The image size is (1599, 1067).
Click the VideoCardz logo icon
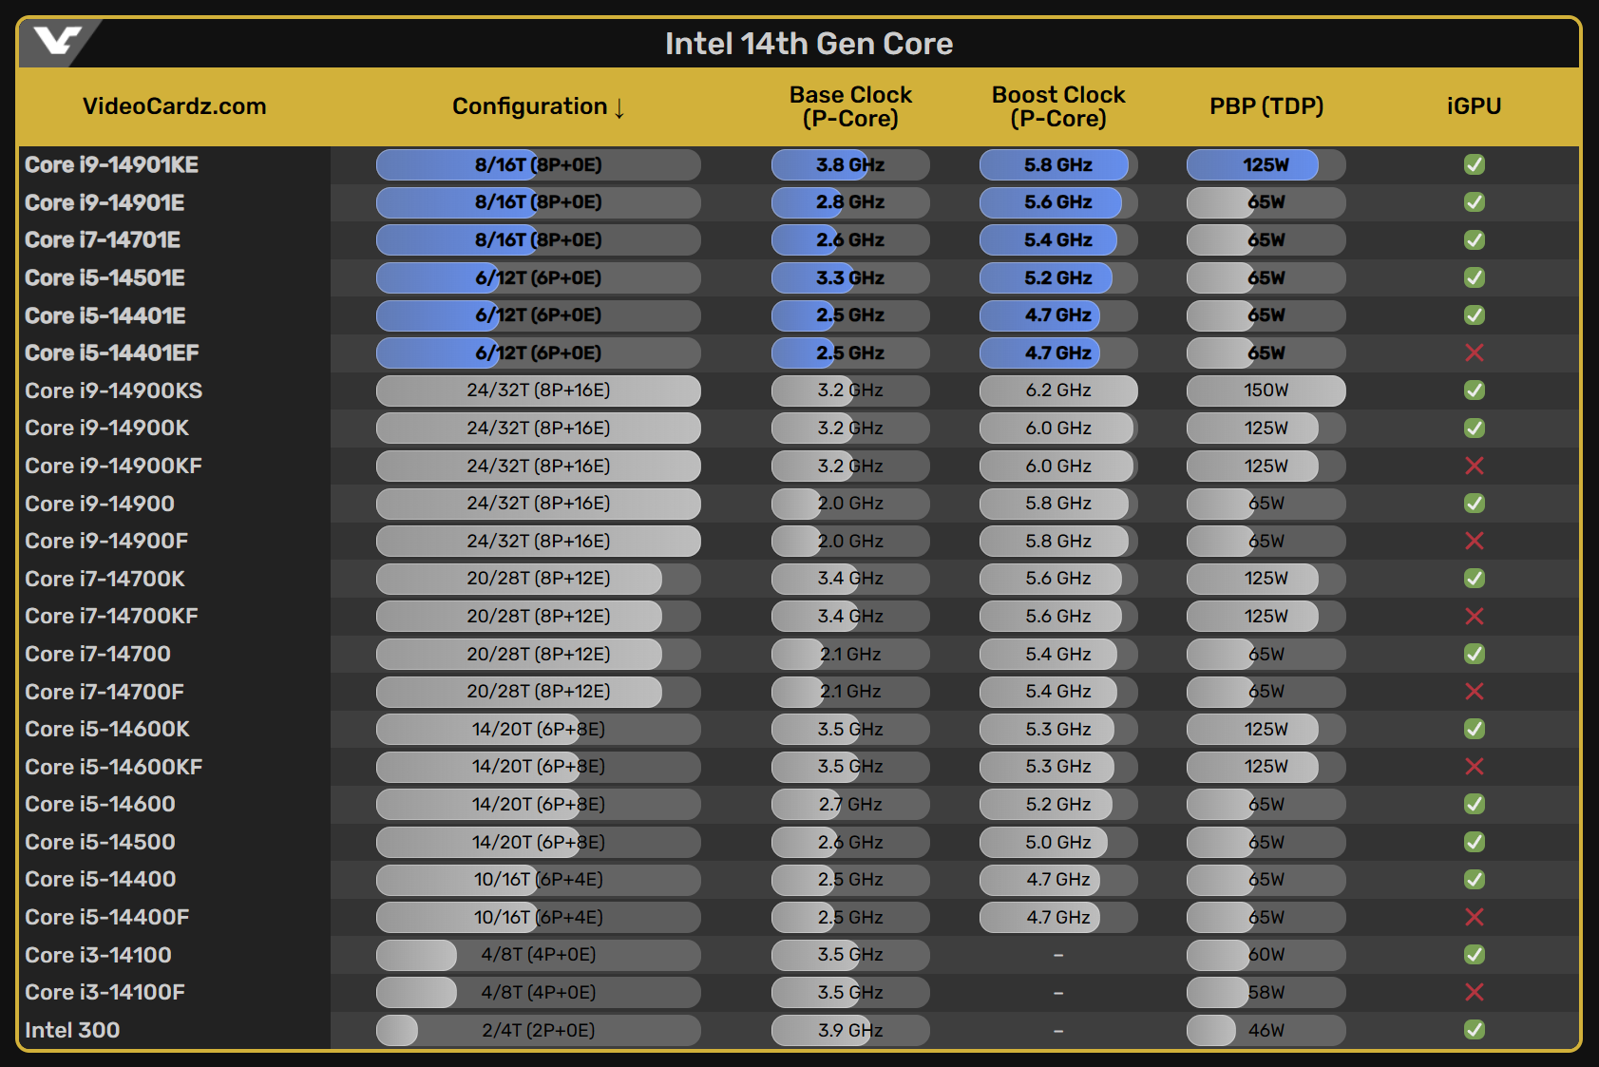(56, 41)
